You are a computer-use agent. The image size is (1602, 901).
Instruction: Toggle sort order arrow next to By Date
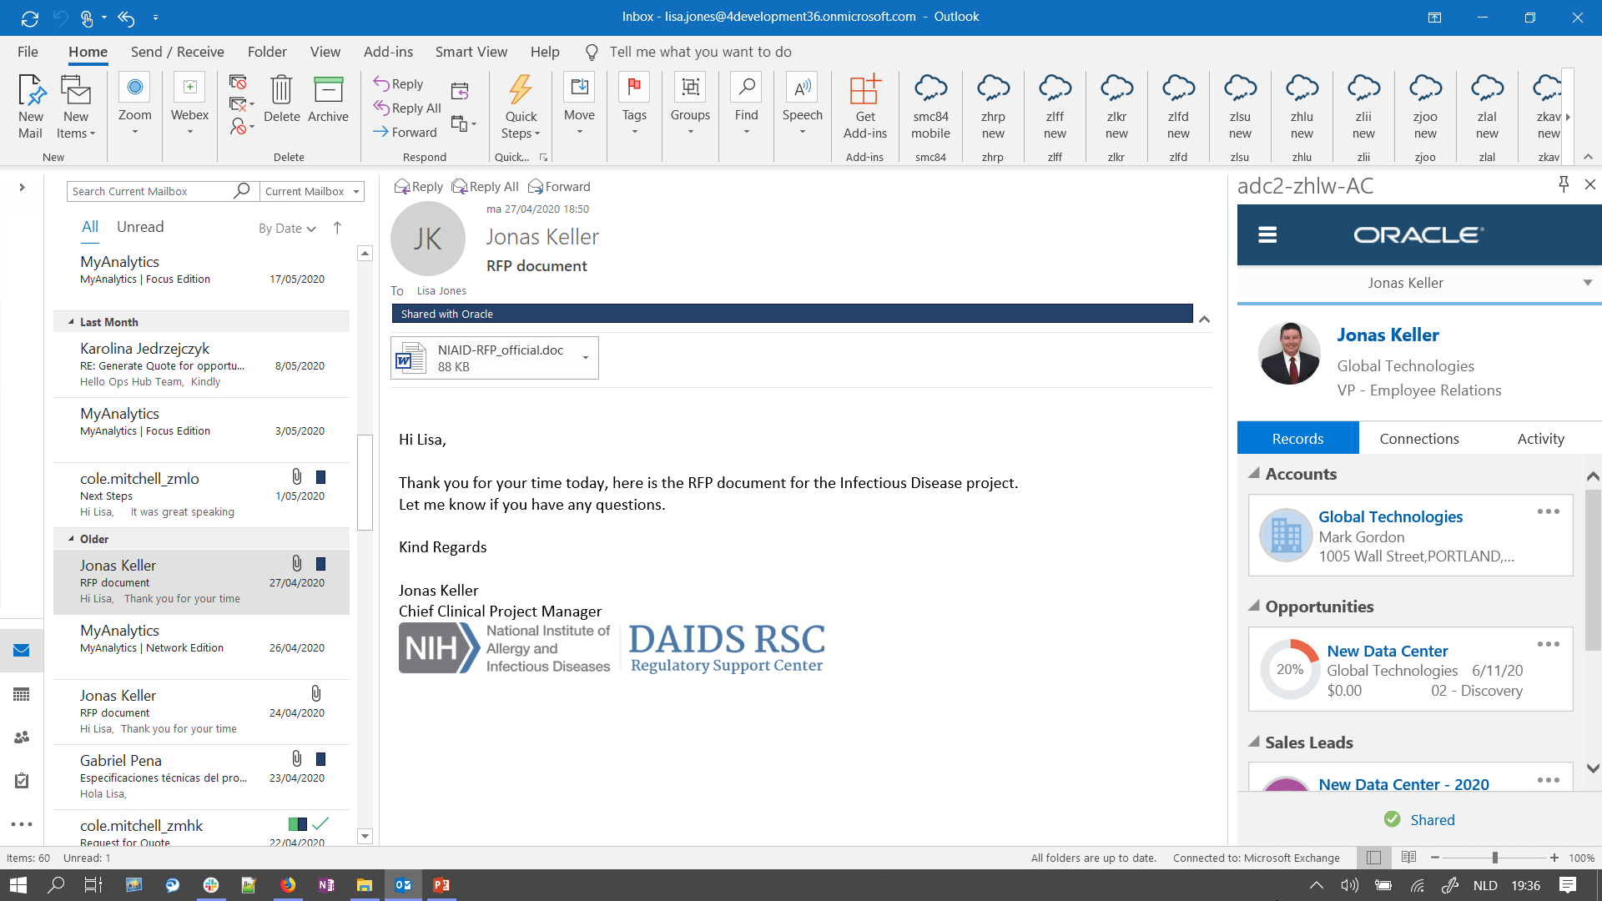pos(337,228)
